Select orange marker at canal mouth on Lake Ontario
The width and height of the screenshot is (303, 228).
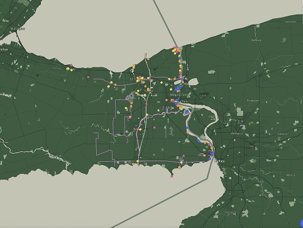pyautogui.click(x=148, y=59)
